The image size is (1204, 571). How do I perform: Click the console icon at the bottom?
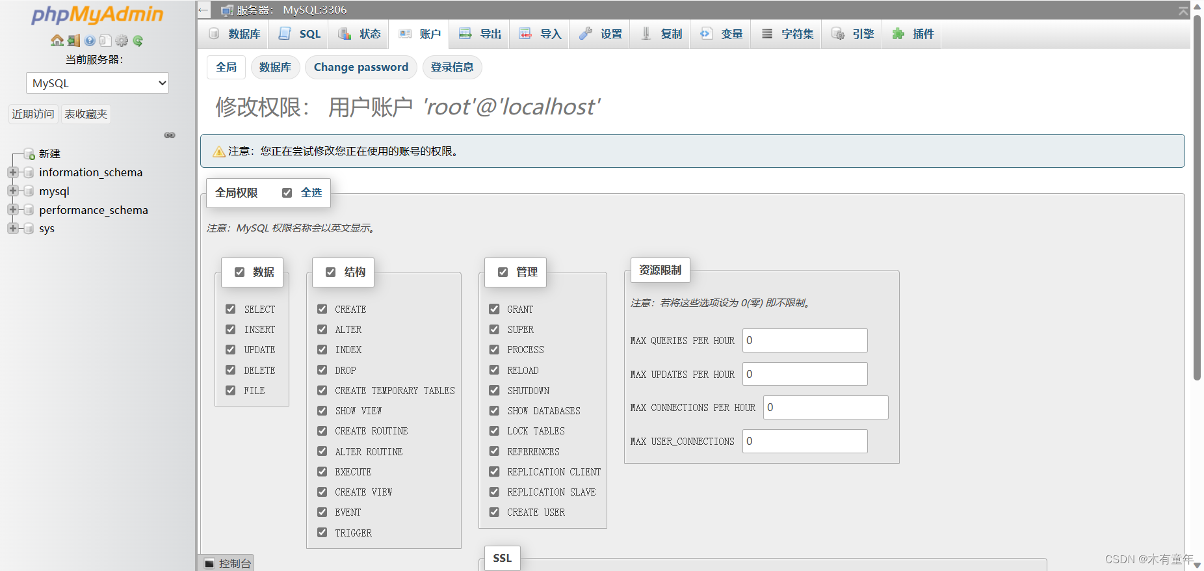(209, 563)
